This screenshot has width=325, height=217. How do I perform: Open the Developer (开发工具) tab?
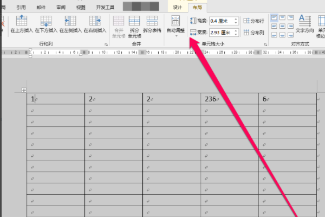coord(105,8)
